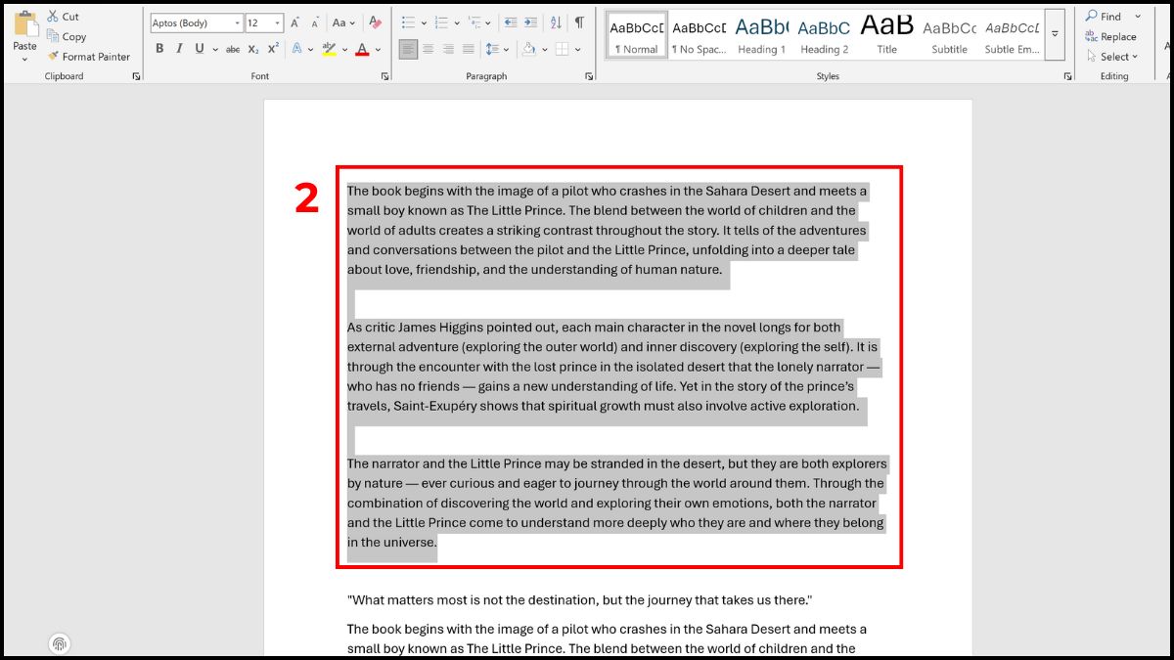1174x660 pixels.
Task: Toggle bold formatting
Action: (159, 48)
